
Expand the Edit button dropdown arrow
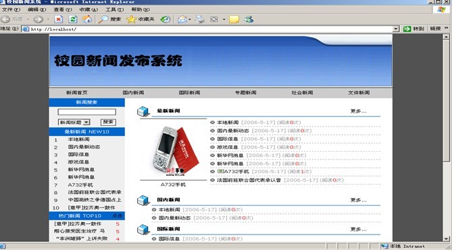point(224,20)
